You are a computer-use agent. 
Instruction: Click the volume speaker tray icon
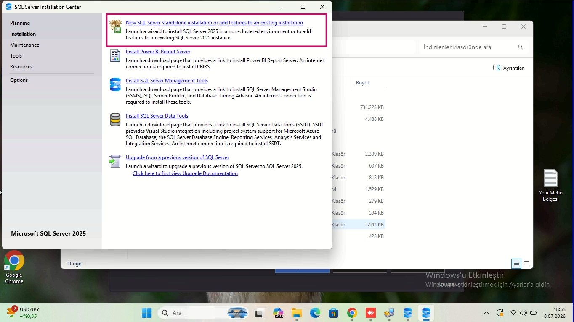(524, 313)
